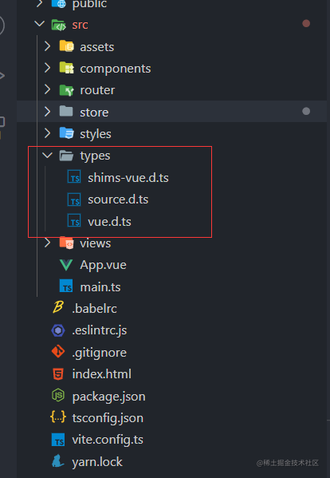Click the curly braces icon of tsconfig.json
The height and width of the screenshot is (478, 330).
click(58, 417)
